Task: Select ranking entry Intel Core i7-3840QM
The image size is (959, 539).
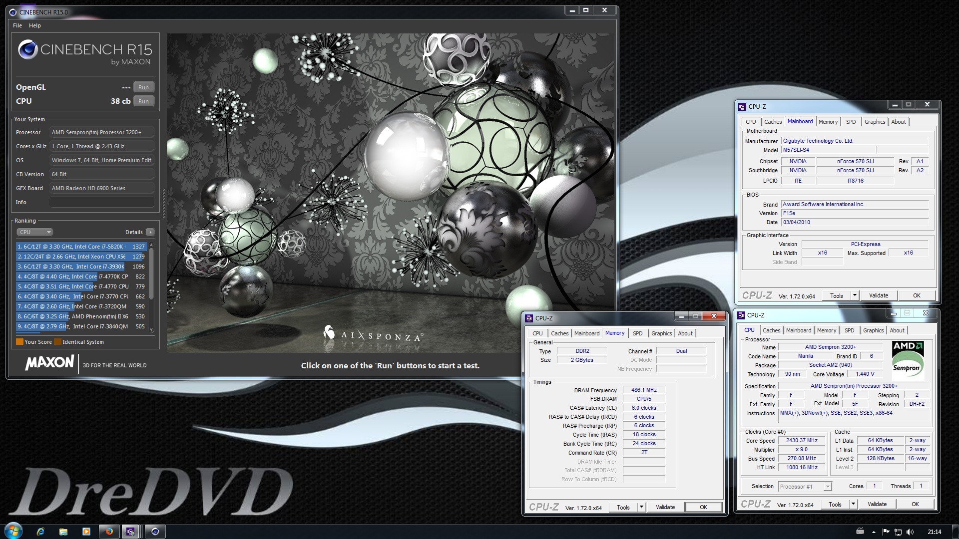Action: [x=81, y=326]
